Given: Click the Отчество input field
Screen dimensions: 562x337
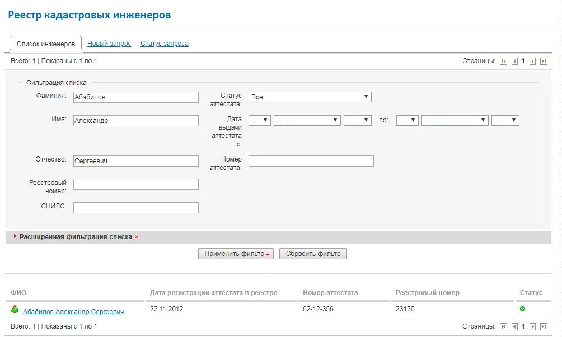Looking at the screenshot, I should 136,161.
